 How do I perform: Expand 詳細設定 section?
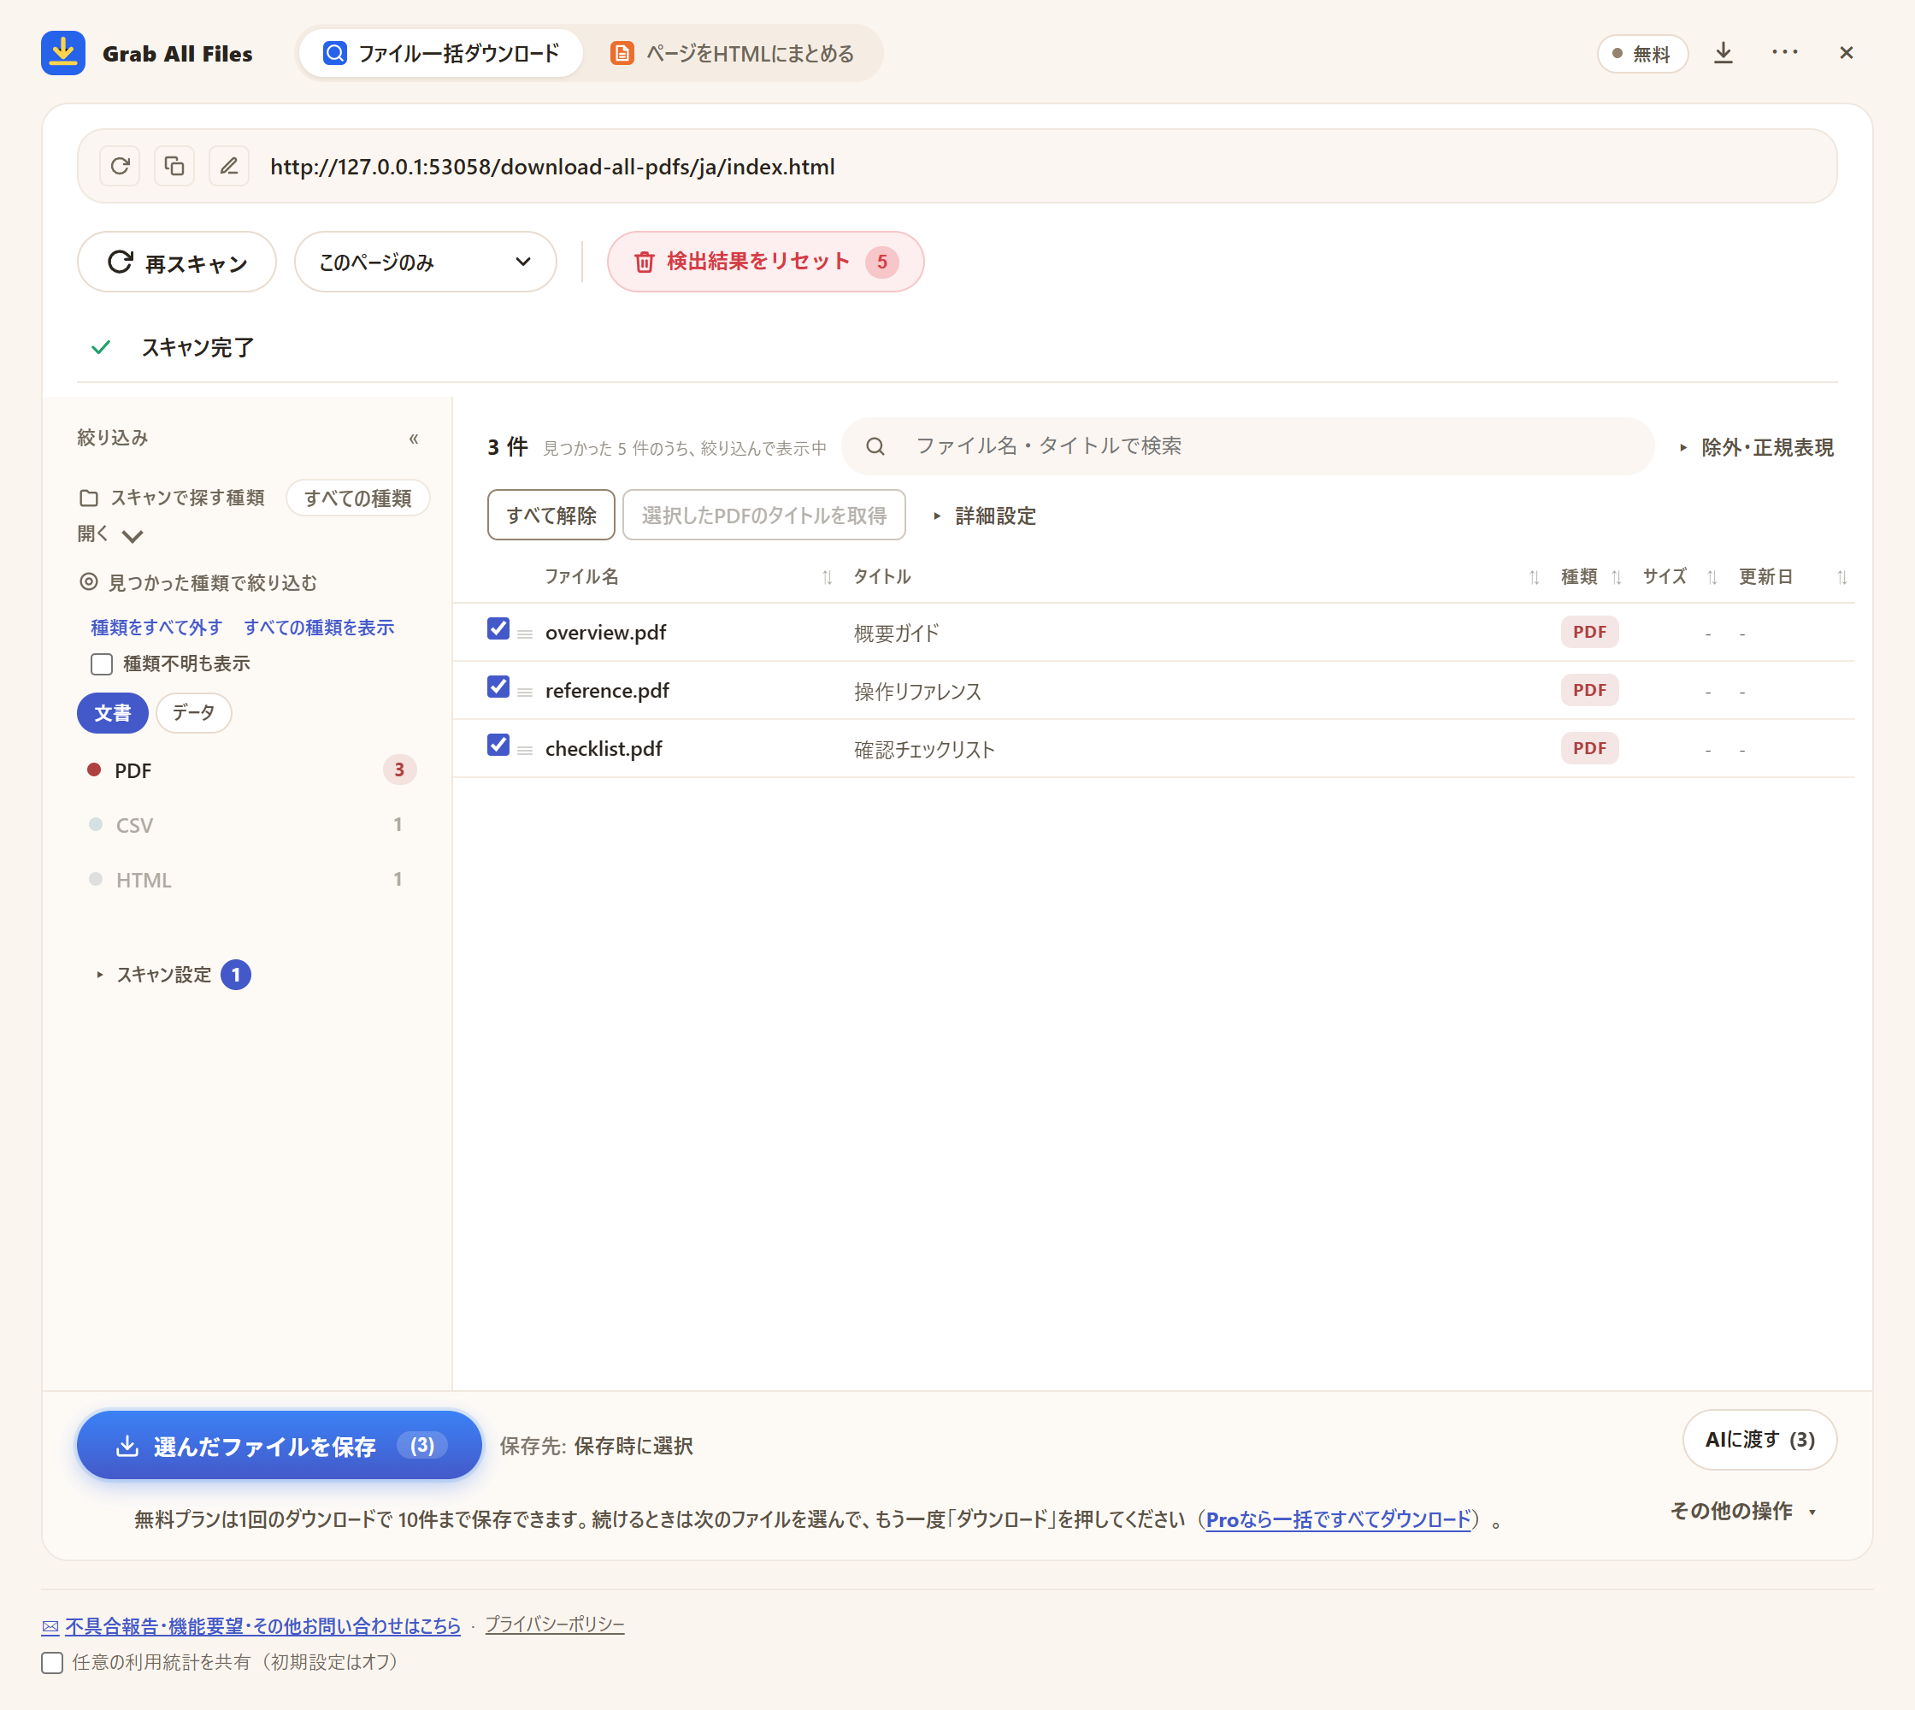tap(984, 516)
